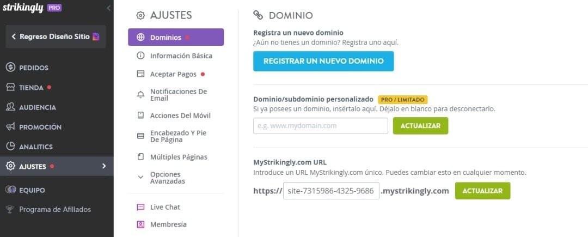
Task: Go back via Regreso Diseño Sitio button
Action: point(56,37)
